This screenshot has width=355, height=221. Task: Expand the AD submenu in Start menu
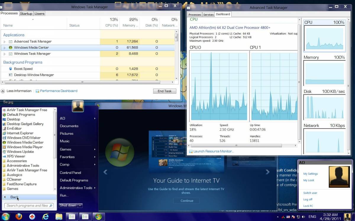click(95, 118)
